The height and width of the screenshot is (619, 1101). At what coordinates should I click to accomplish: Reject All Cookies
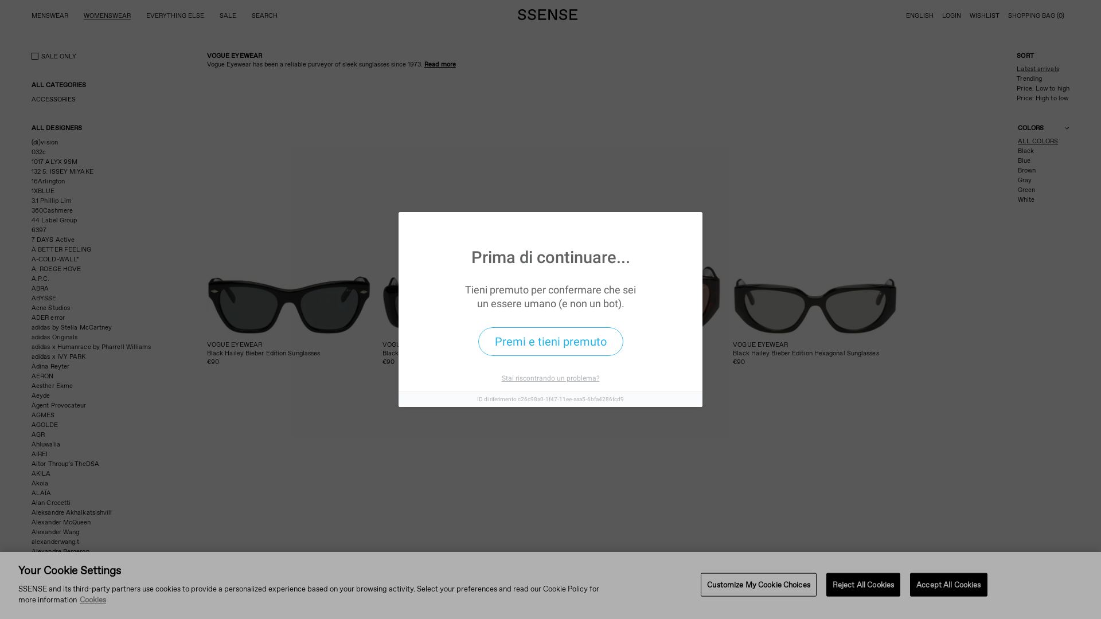pos(863,585)
